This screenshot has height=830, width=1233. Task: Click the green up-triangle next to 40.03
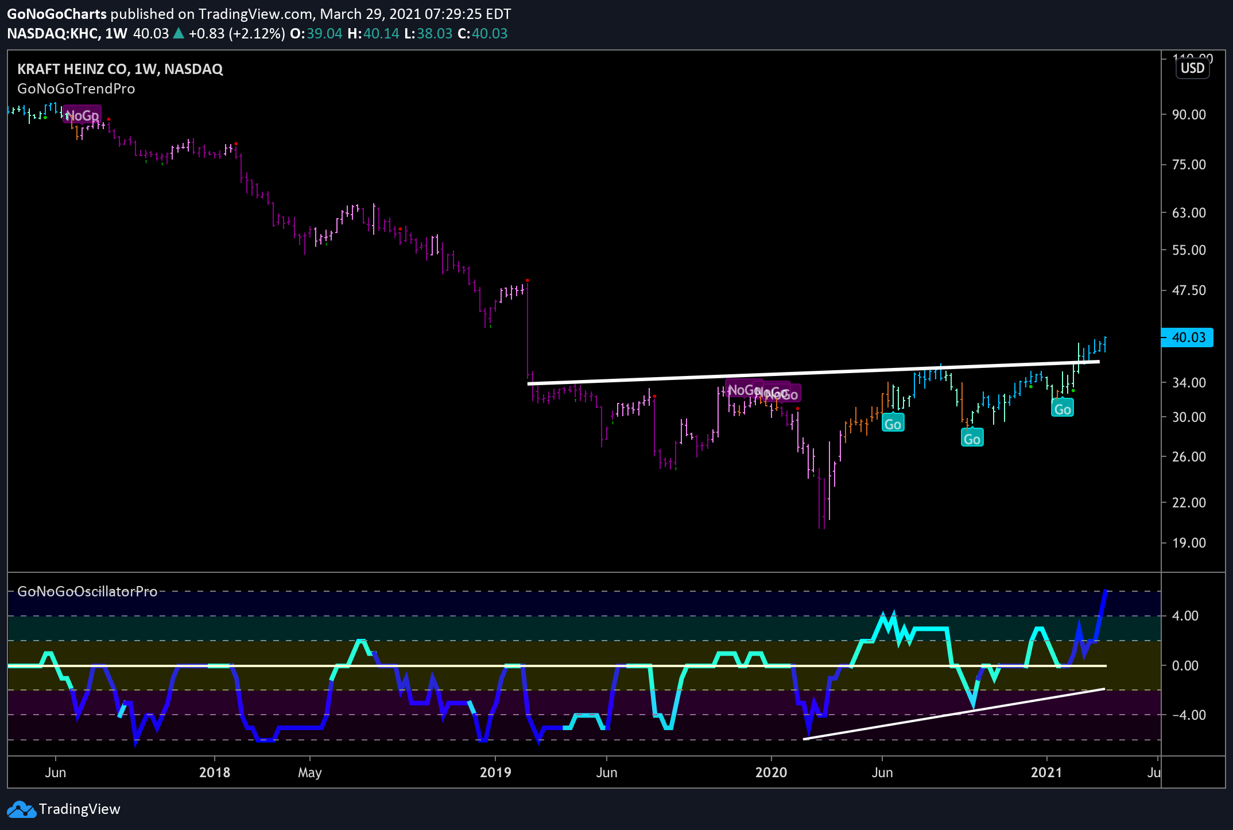pyautogui.click(x=179, y=34)
